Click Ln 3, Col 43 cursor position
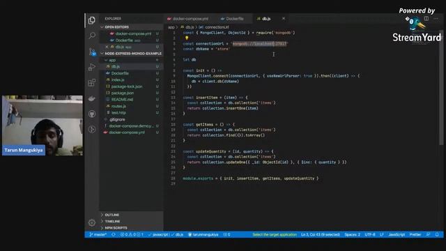The image size is (446, 251). point(321,234)
